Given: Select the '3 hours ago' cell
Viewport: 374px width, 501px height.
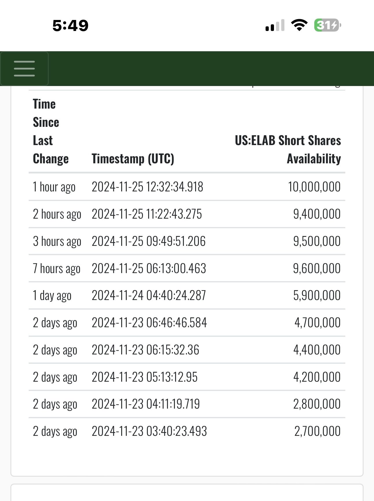Looking at the screenshot, I should tap(57, 242).
